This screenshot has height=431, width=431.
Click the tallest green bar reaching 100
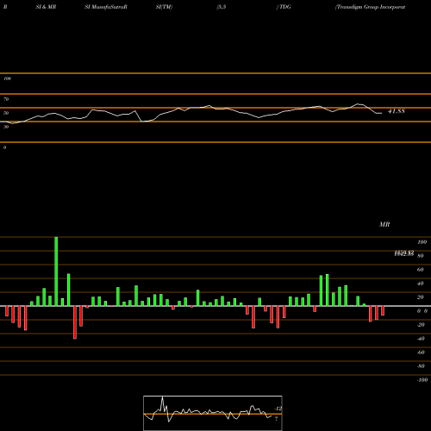pyautogui.click(x=56, y=272)
